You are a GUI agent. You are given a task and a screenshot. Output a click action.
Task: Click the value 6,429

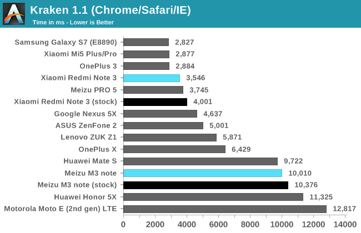coord(241,149)
